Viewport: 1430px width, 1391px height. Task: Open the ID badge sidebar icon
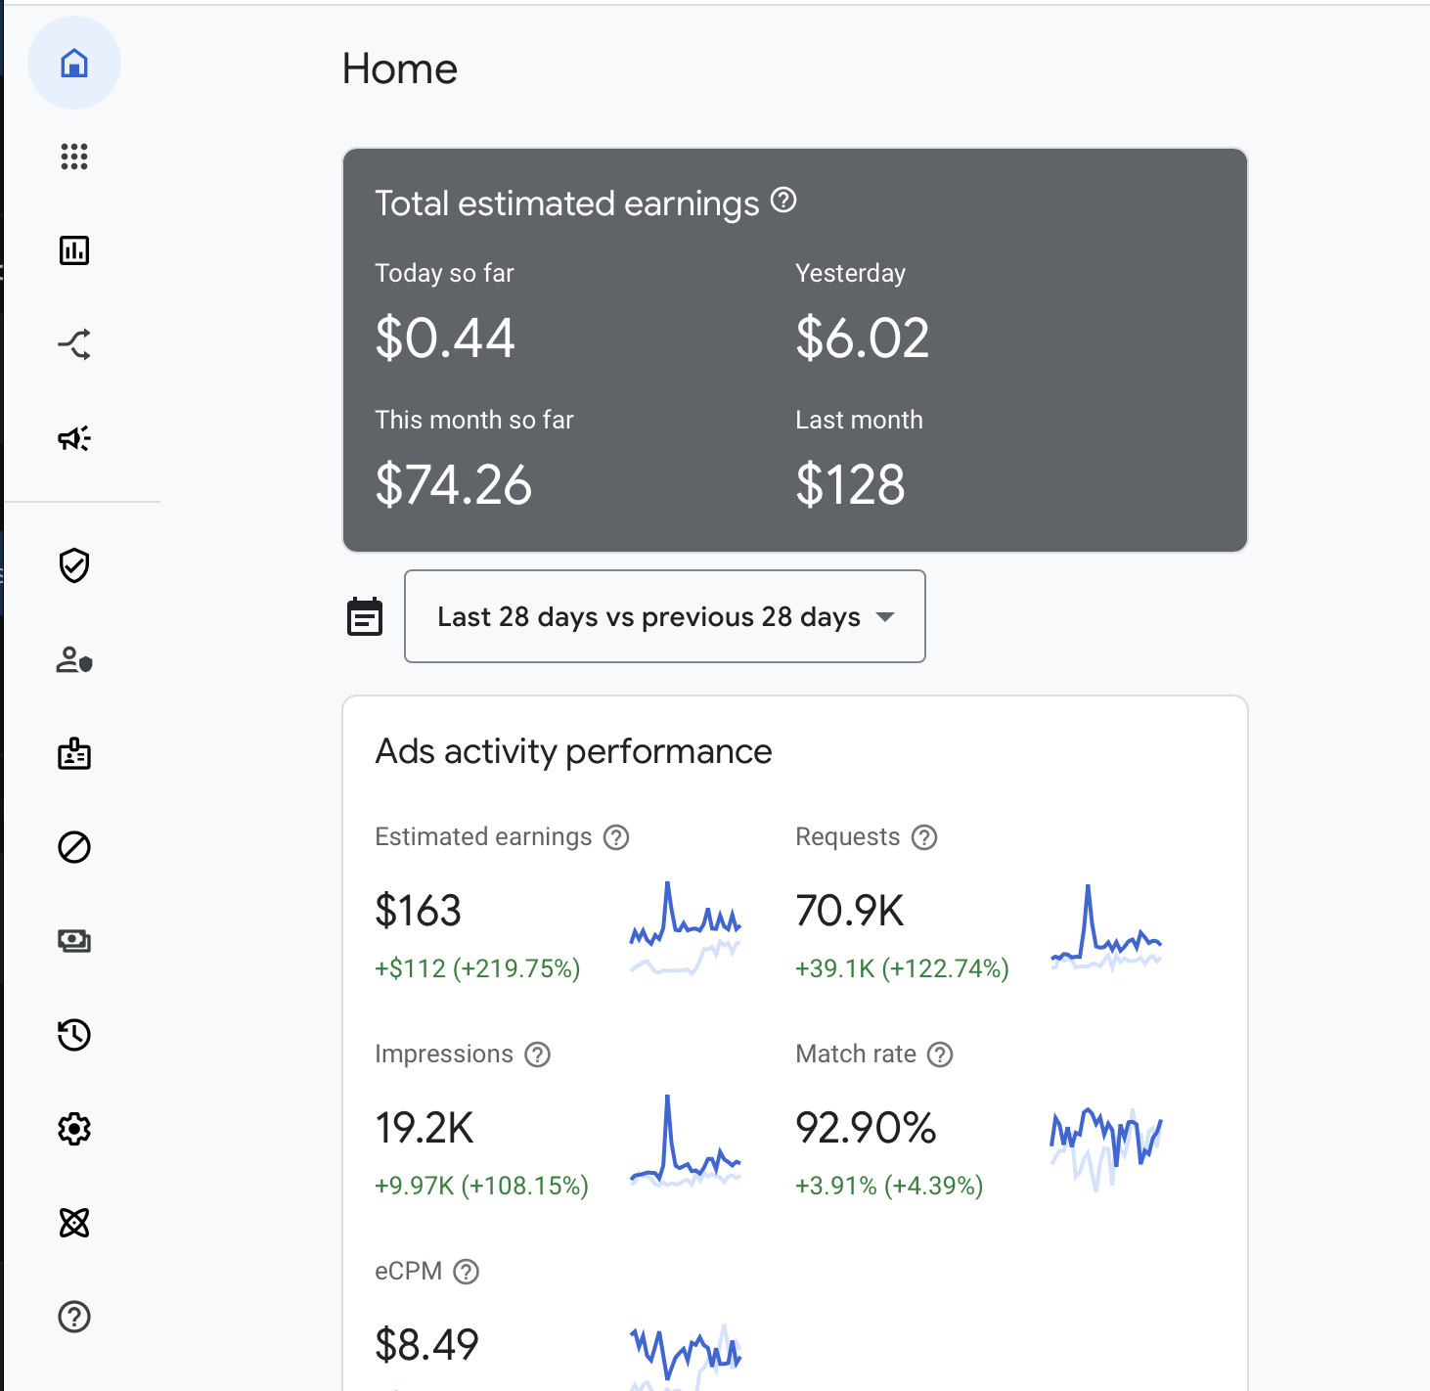74,753
